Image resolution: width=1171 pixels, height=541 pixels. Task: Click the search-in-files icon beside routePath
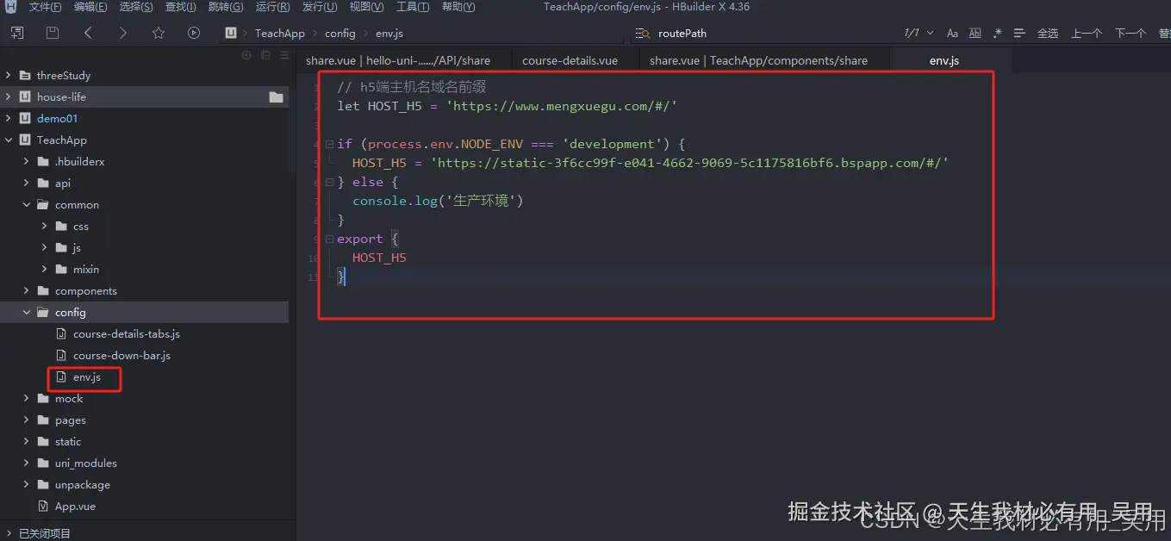(x=643, y=33)
